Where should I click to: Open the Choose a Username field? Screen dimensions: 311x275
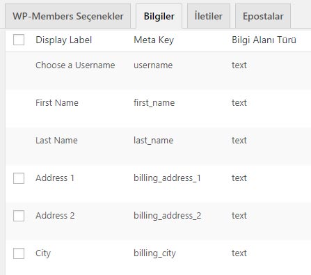point(75,65)
